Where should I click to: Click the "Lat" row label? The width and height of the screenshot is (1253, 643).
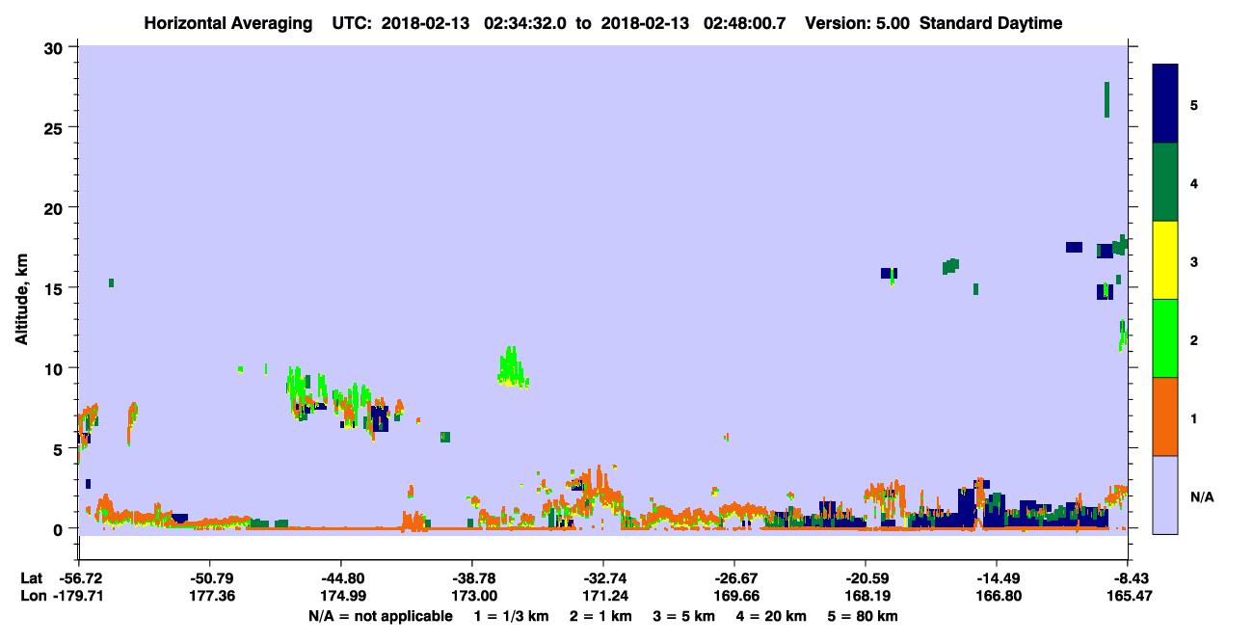click(32, 578)
